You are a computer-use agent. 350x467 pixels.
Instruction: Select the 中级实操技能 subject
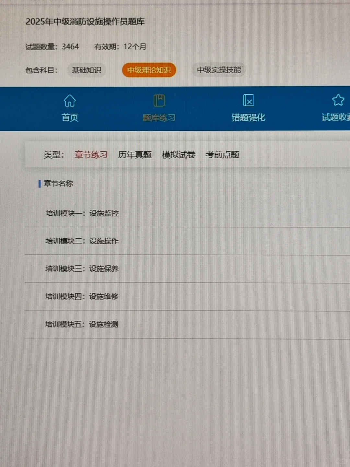(x=219, y=70)
